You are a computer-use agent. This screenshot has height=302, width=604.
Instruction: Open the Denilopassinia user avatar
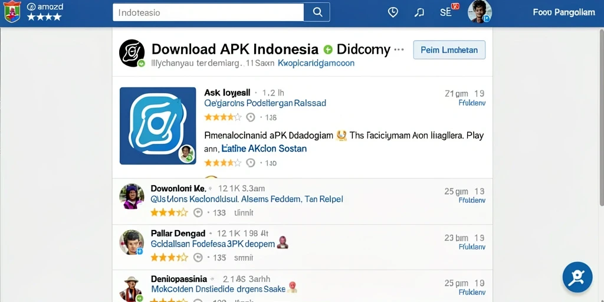[132, 289]
